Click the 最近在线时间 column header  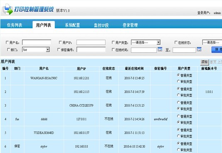tap(134, 68)
